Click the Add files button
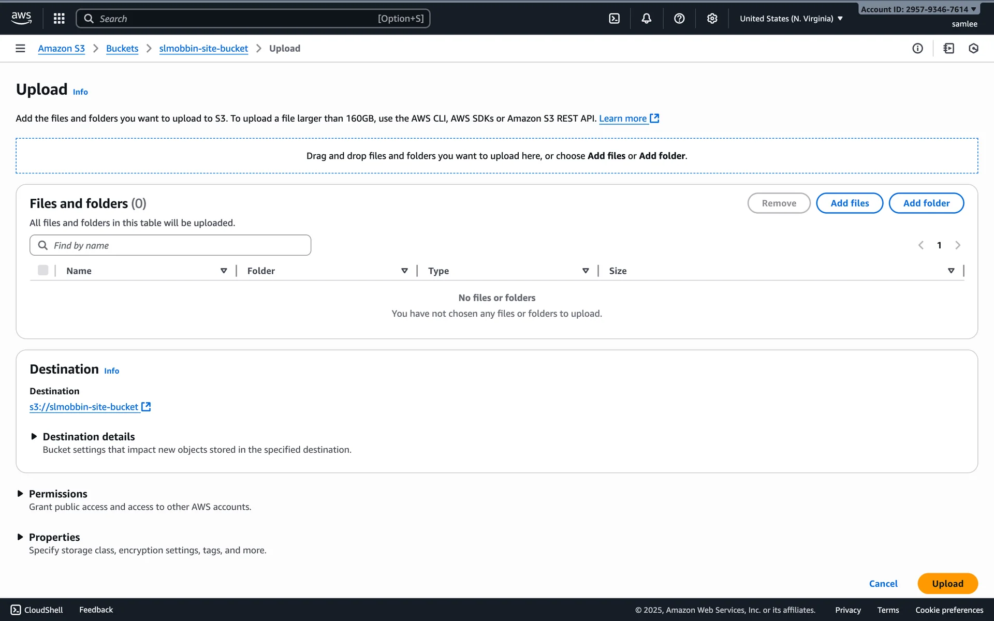Image resolution: width=994 pixels, height=621 pixels. [849, 203]
